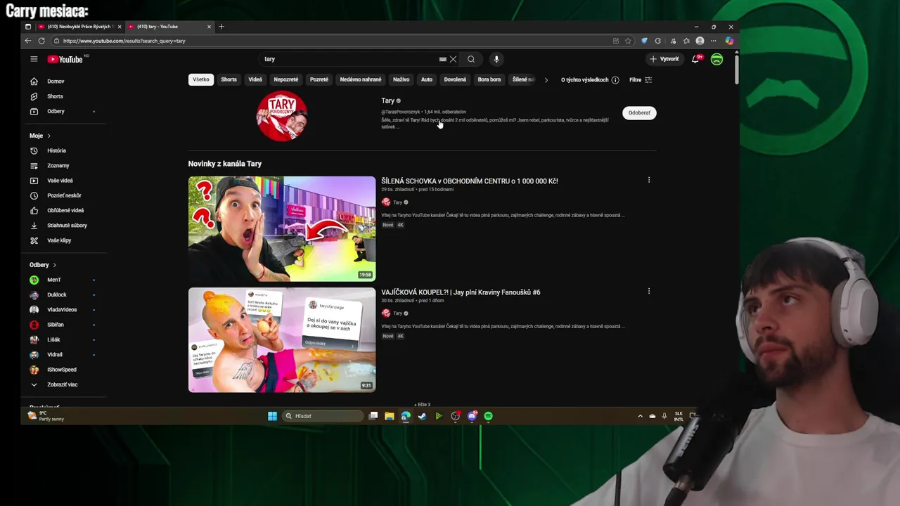Open options menu for VAJÍČKOVÁ KOUPEL video

[649, 291]
